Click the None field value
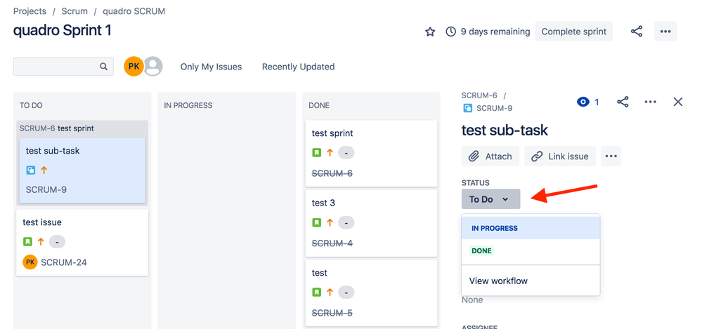The width and height of the screenshot is (702, 329). (472, 300)
